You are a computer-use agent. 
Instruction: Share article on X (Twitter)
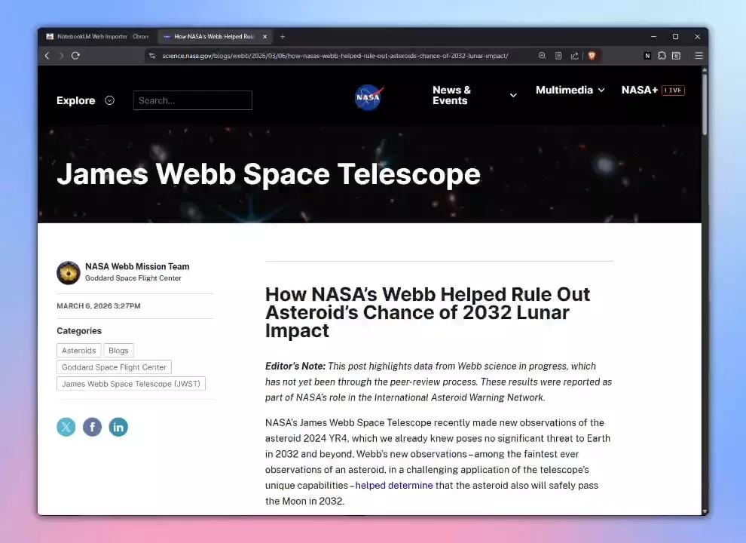tap(66, 427)
